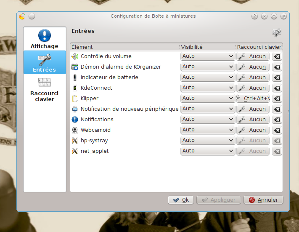
Task: Click the Appliquer button
Action: tap(219, 200)
